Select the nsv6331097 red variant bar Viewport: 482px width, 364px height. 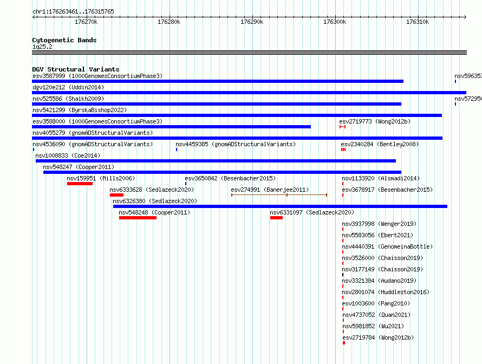(276, 218)
